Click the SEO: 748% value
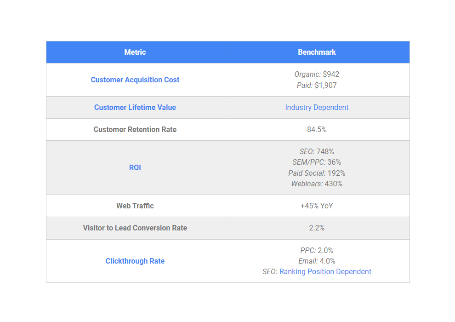The width and height of the screenshot is (455, 322). [x=317, y=151]
